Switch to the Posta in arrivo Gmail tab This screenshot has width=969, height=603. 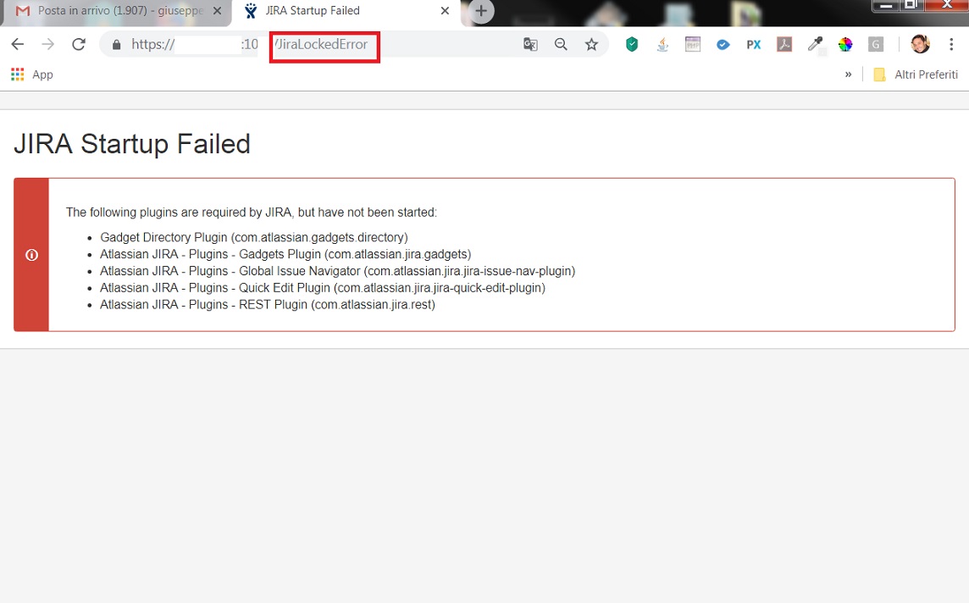117,11
